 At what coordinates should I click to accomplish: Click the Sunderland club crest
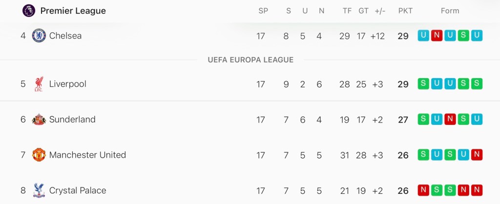pos(39,120)
